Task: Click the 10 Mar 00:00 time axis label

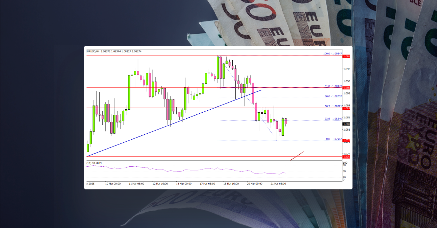Action: click(113, 184)
